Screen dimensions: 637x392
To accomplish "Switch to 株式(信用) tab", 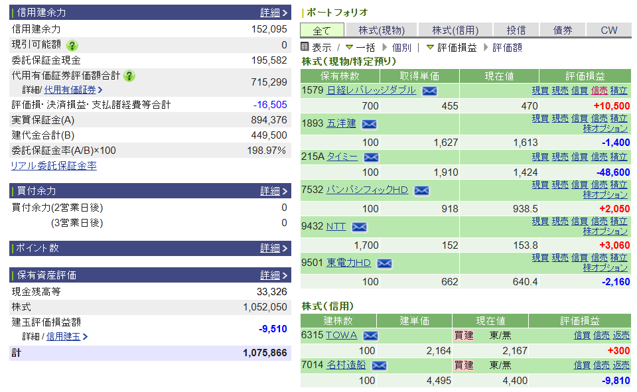I will pos(455,31).
